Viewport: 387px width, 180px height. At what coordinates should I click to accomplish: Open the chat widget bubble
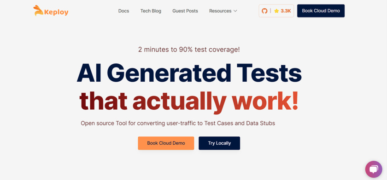pos(374,169)
